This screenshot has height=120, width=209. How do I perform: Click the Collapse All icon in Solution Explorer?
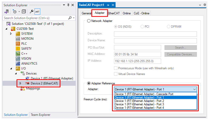24,12
